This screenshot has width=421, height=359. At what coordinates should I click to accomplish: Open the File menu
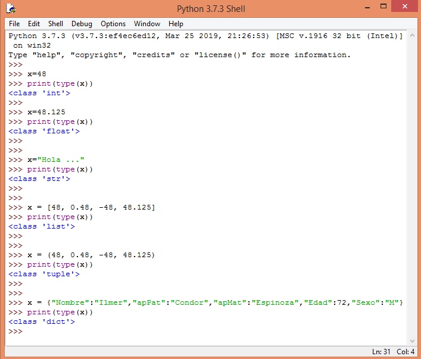[x=14, y=24]
